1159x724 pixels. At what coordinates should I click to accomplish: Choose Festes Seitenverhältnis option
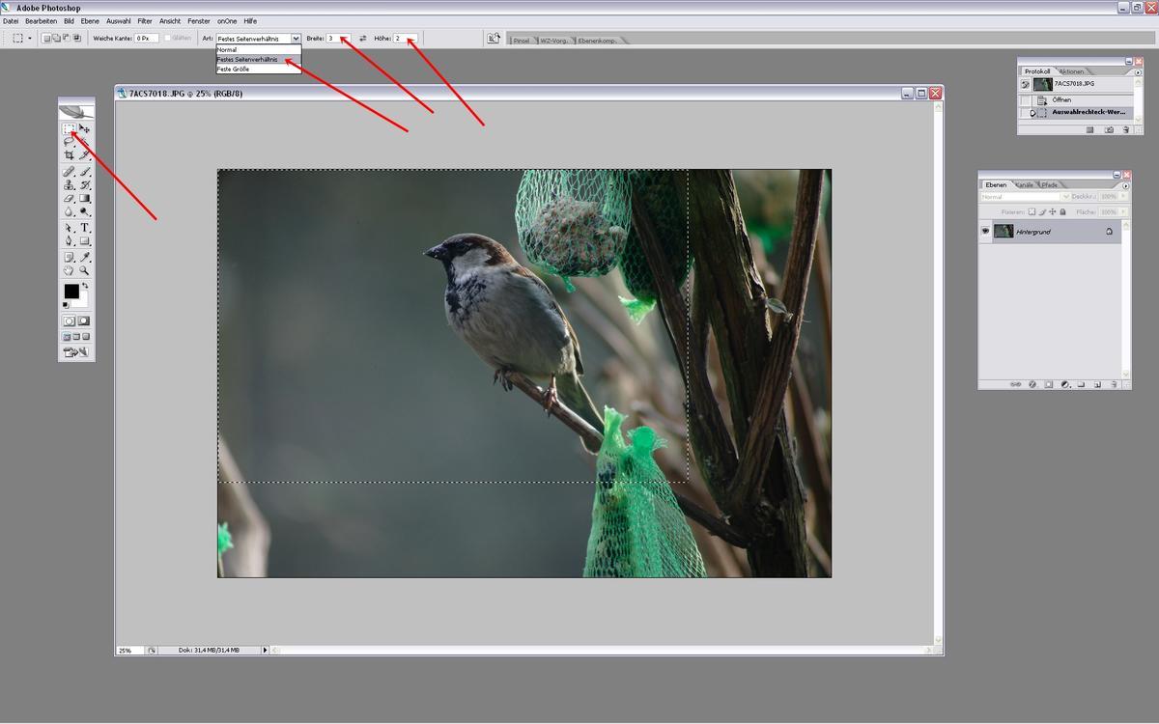point(259,59)
